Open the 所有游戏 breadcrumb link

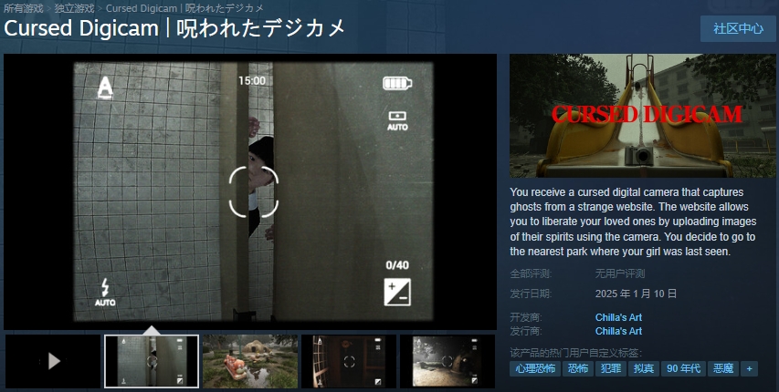pyautogui.click(x=24, y=8)
